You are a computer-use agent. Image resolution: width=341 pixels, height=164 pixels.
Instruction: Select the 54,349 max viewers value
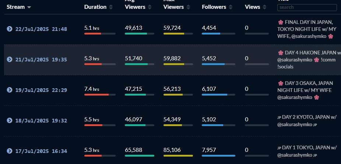coord(172,119)
